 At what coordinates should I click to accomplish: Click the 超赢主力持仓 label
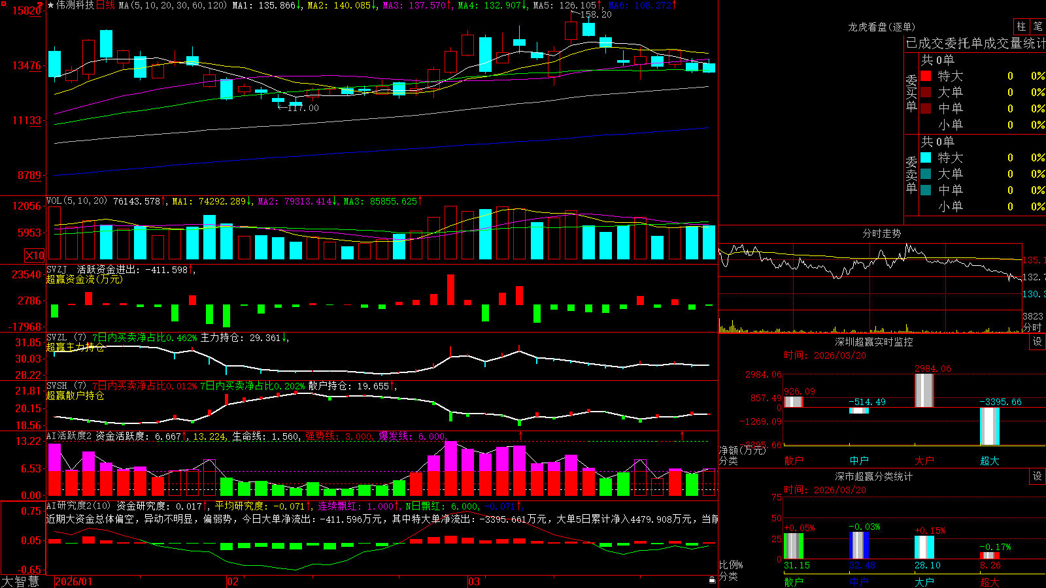click(75, 348)
